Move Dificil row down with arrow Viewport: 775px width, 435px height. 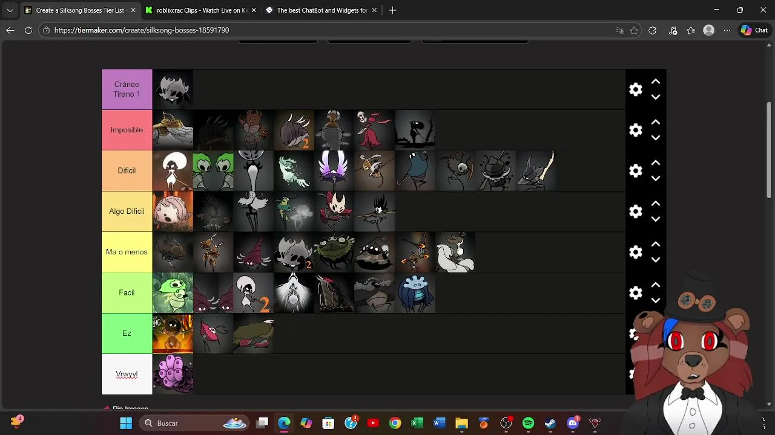[x=656, y=179]
